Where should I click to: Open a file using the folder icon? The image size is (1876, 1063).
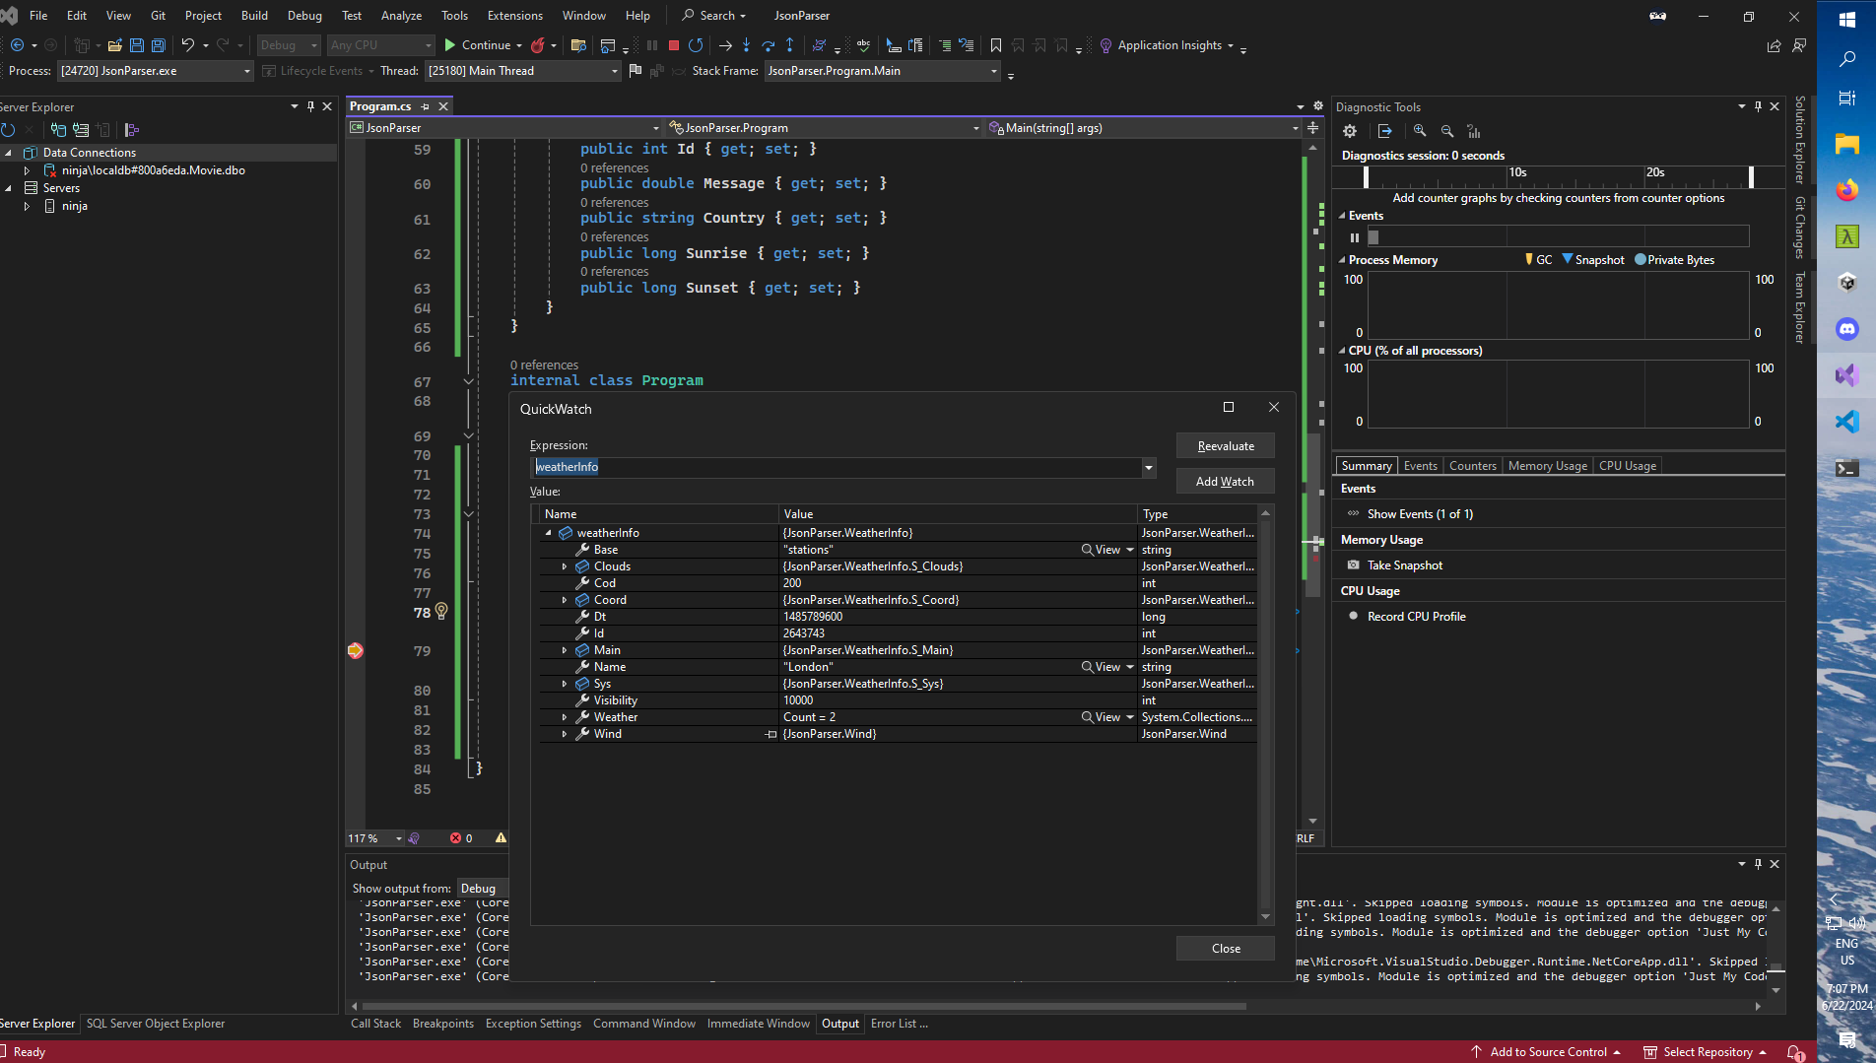click(114, 45)
